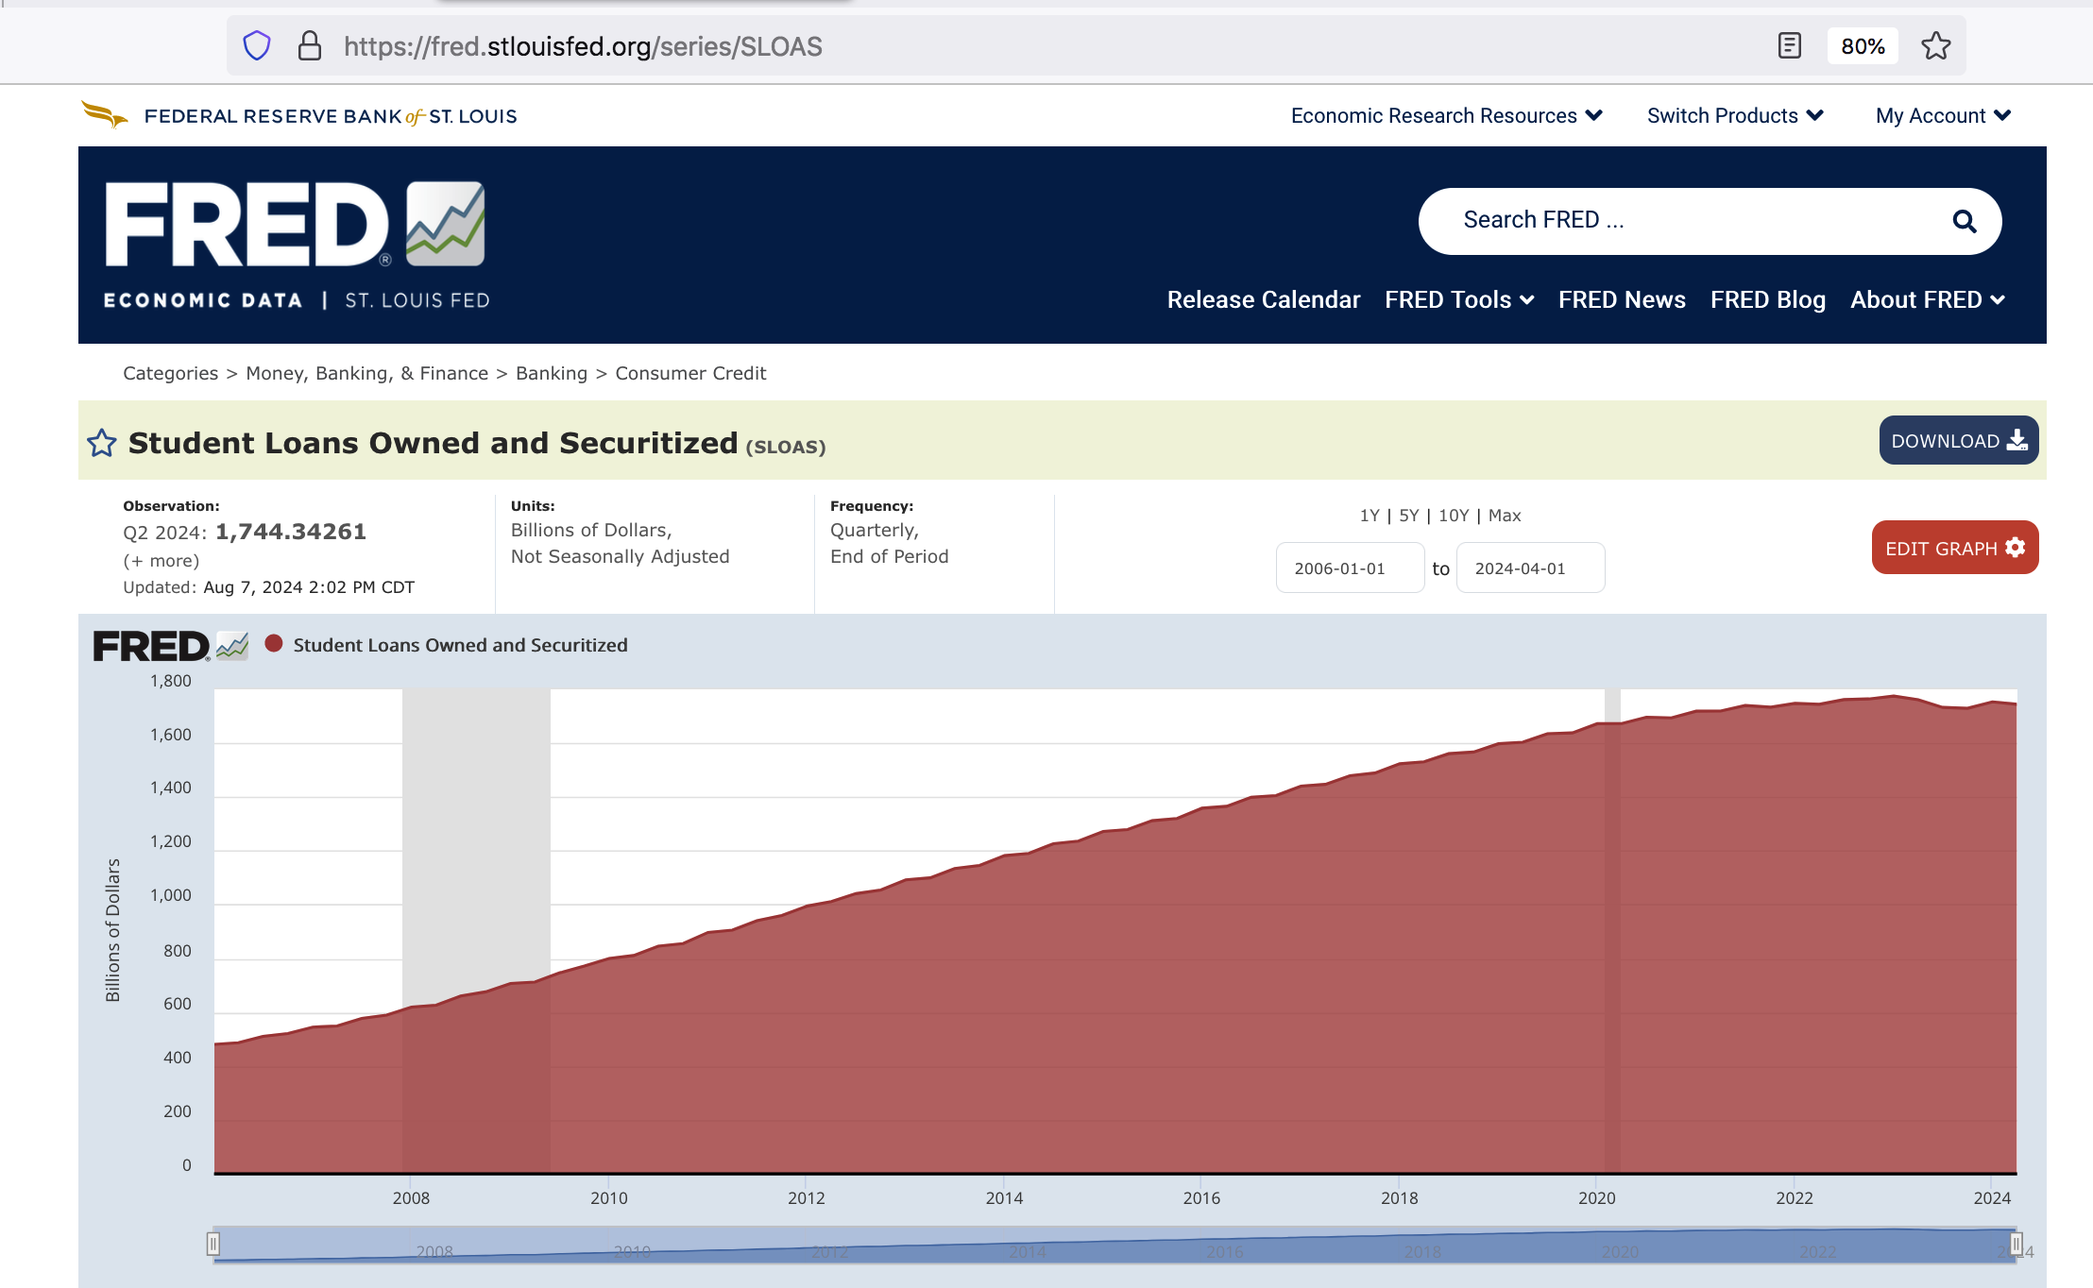The width and height of the screenshot is (2093, 1288).
Task: Open reader view icon in address bar
Action: [1789, 46]
